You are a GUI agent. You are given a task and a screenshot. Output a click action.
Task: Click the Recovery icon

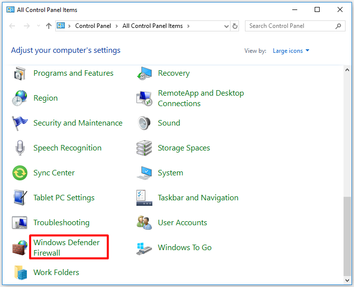144,73
